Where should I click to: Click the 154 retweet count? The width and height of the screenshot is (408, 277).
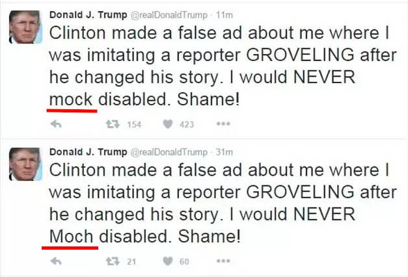tap(134, 125)
